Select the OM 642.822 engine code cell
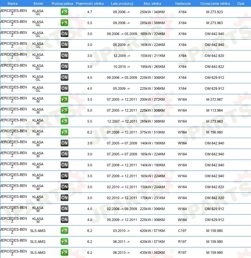The width and height of the screenshot is (251, 258). (x=214, y=67)
